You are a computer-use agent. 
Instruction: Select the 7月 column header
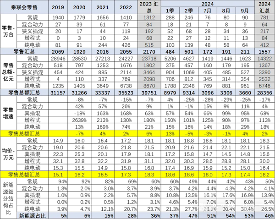207,11
